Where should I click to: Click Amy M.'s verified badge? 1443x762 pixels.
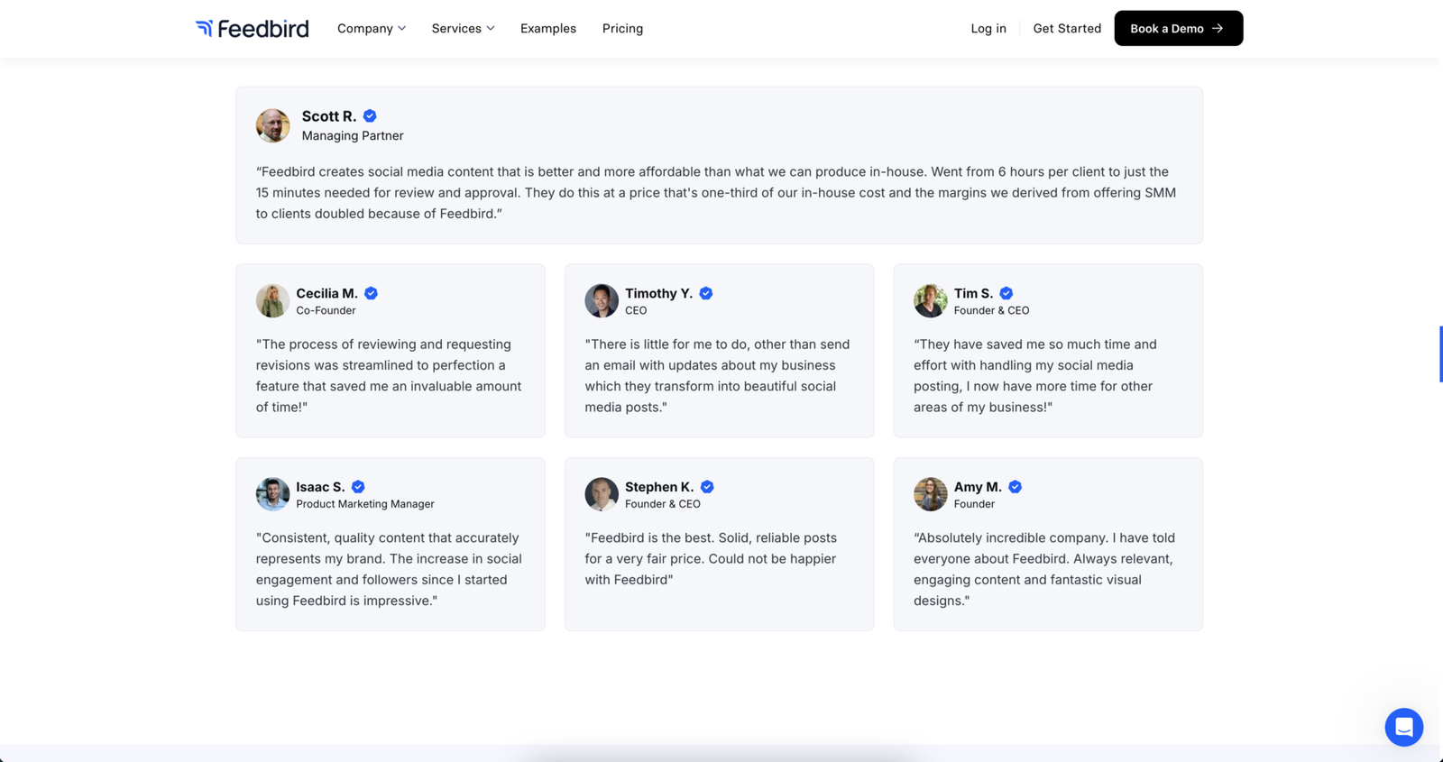(x=1016, y=487)
